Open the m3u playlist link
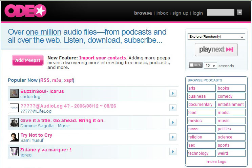This screenshot has width=252, height=168. pyautogui.click(x=57, y=80)
